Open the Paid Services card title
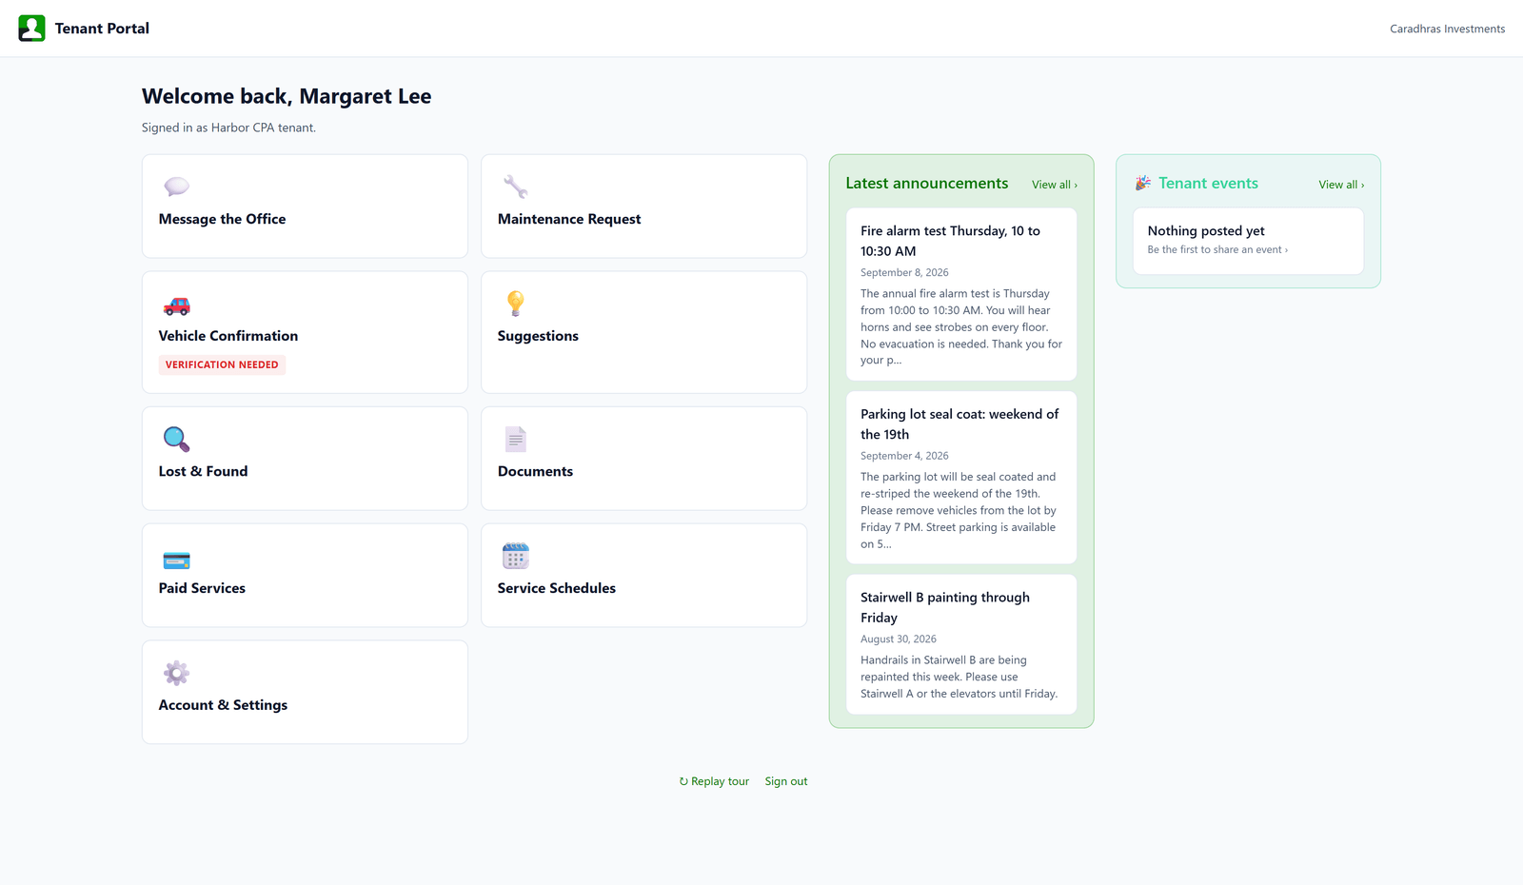 click(x=202, y=588)
